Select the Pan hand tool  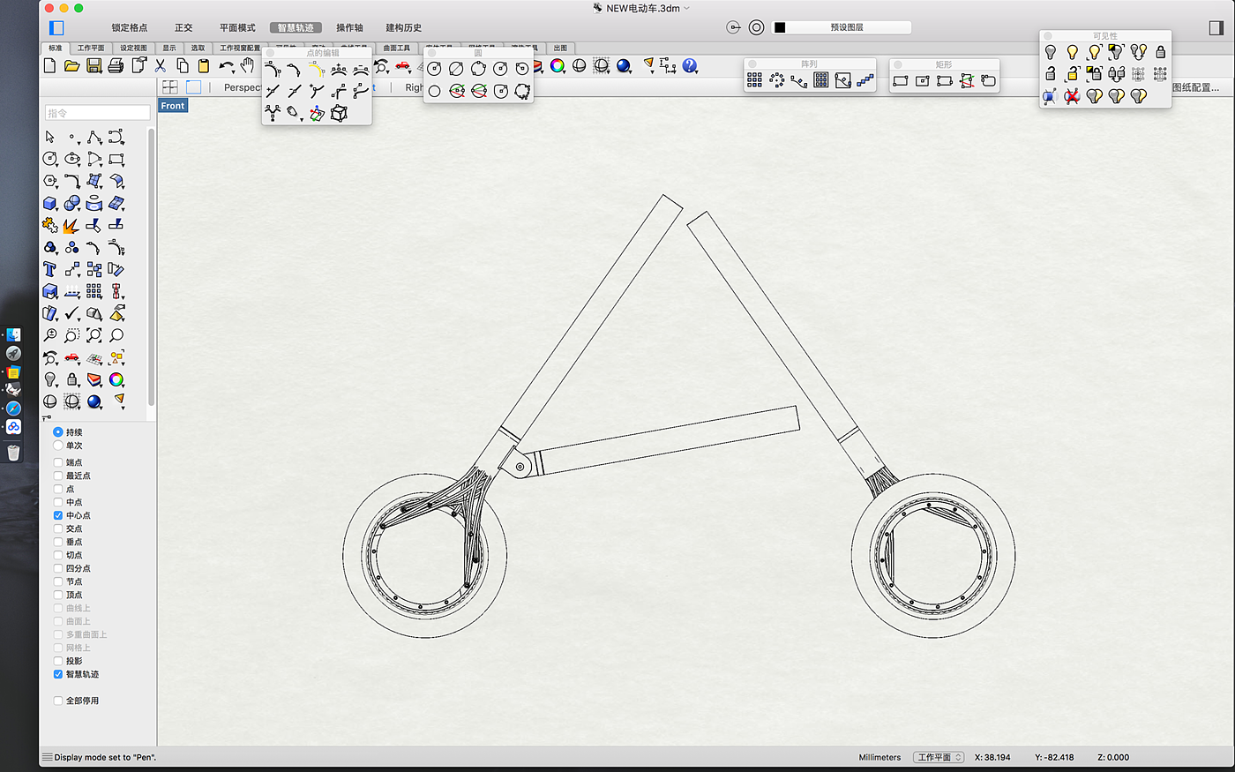pos(248,66)
